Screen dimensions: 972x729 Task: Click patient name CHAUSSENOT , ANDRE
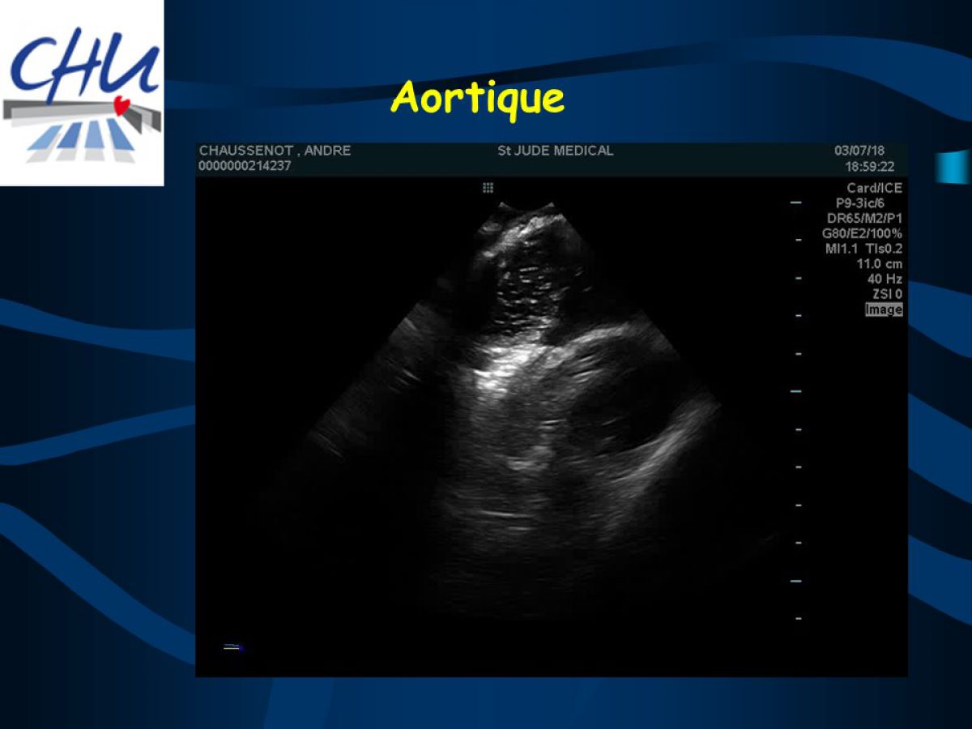275,151
